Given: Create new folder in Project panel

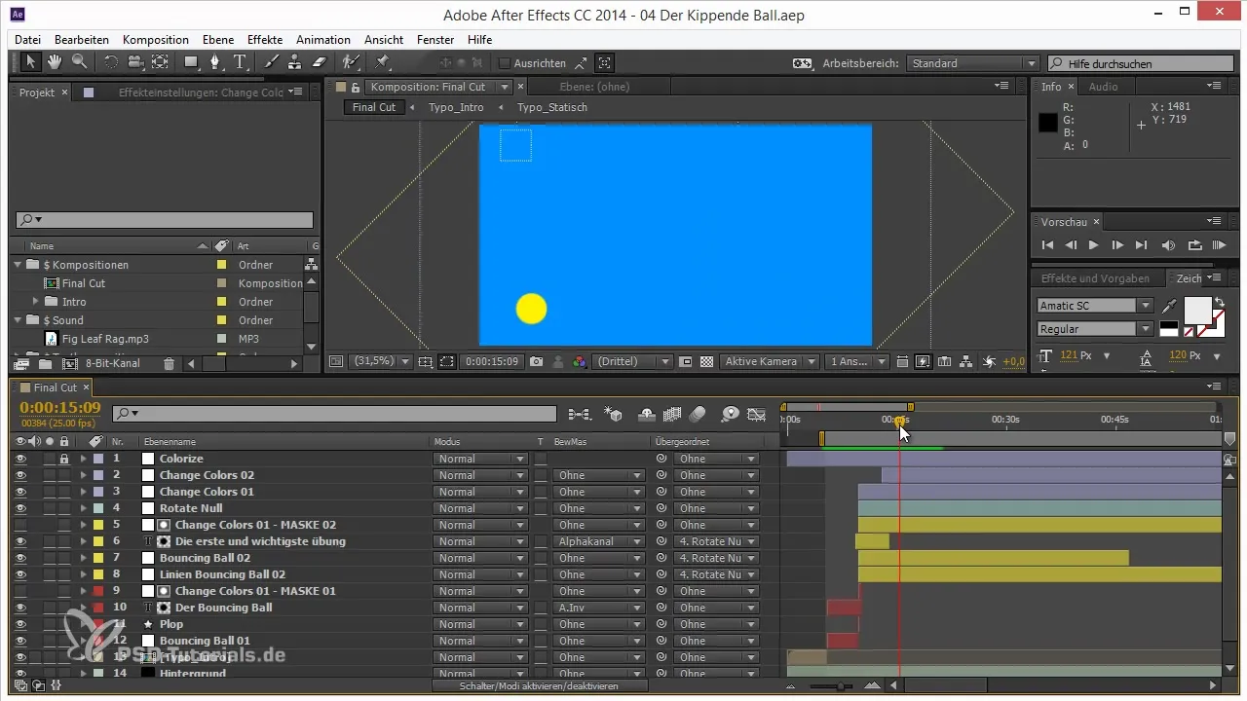Looking at the screenshot, I should pyautogui.click(x=45, y=363).
